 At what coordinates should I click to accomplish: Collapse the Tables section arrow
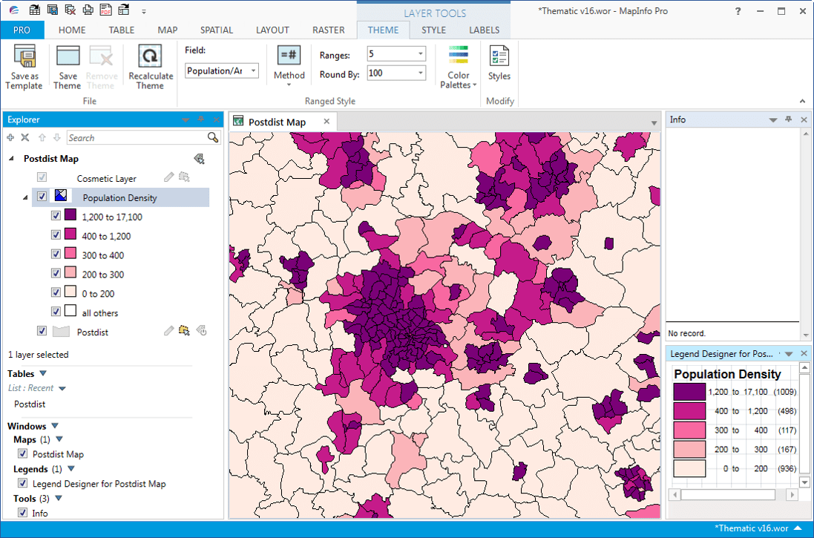(43, 373)
